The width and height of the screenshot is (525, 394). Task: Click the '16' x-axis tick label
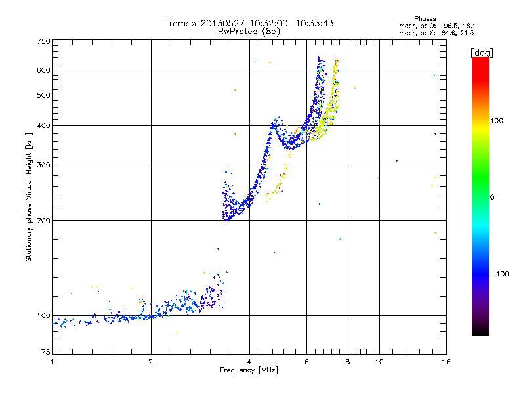[446, 362]
